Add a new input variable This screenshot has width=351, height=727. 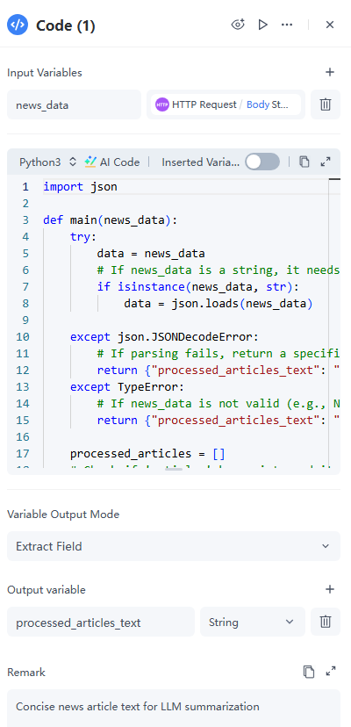[x=330, y=72]
